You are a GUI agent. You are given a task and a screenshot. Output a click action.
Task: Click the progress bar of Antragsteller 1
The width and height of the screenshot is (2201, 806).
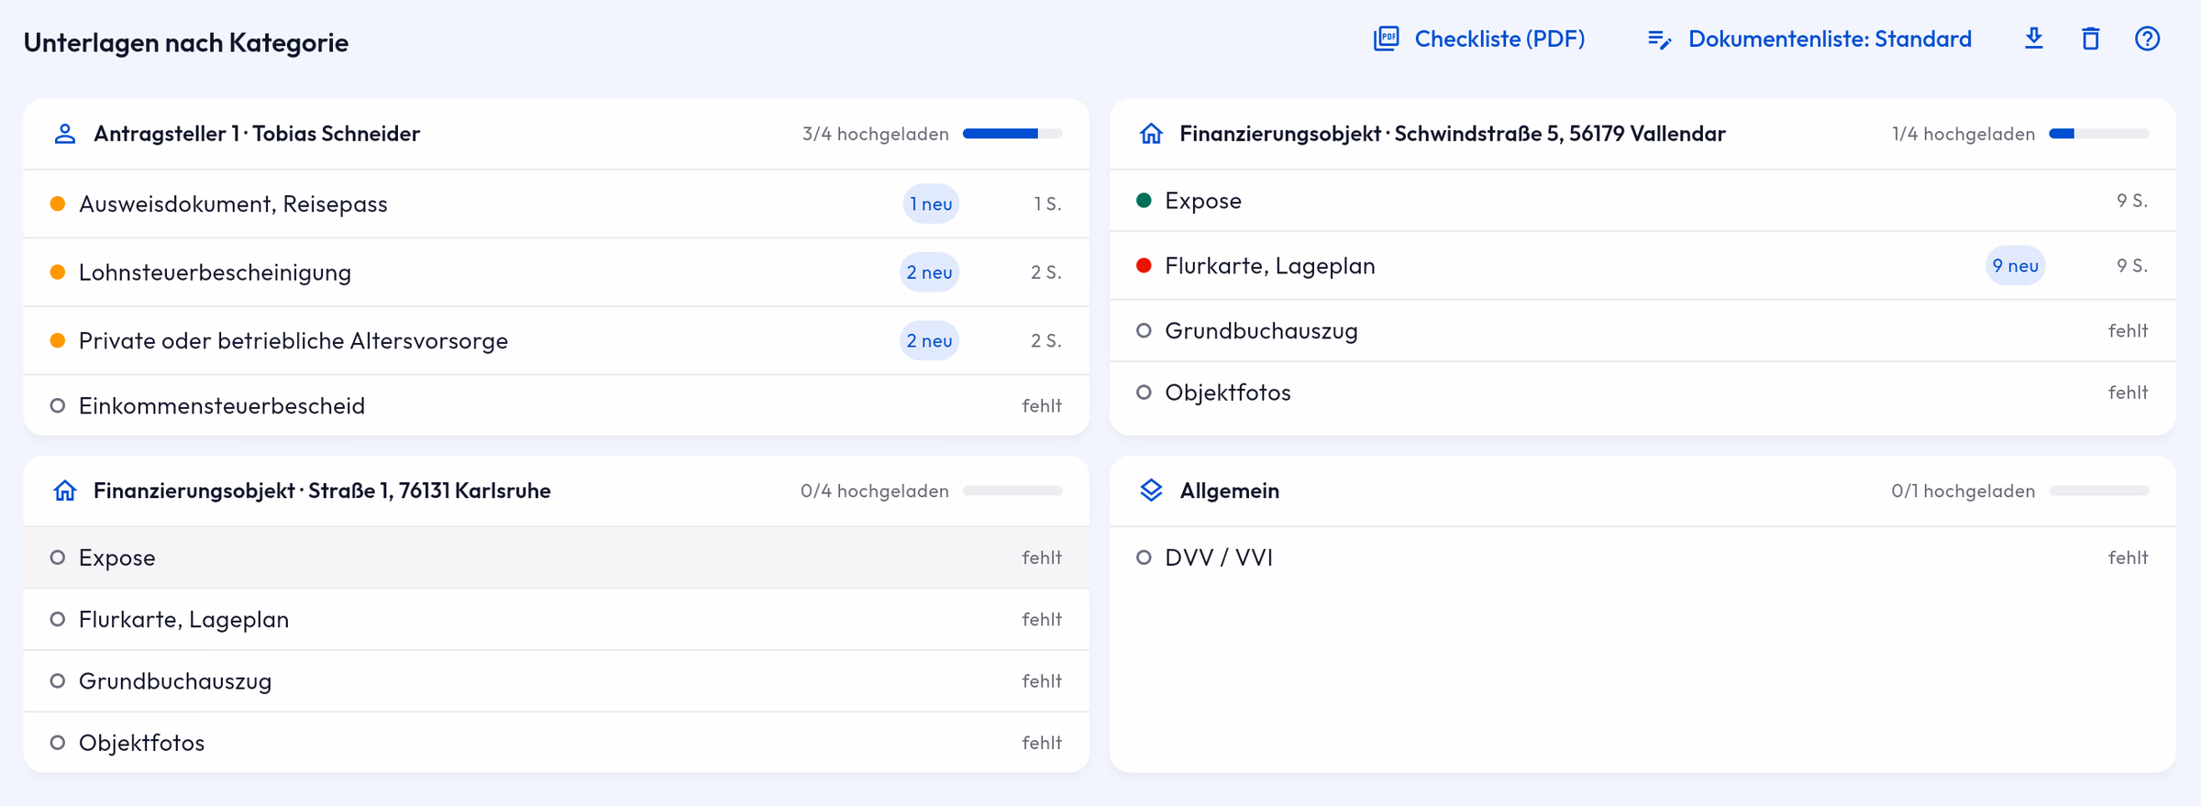pyautogui.click(x=1012, y=134)
